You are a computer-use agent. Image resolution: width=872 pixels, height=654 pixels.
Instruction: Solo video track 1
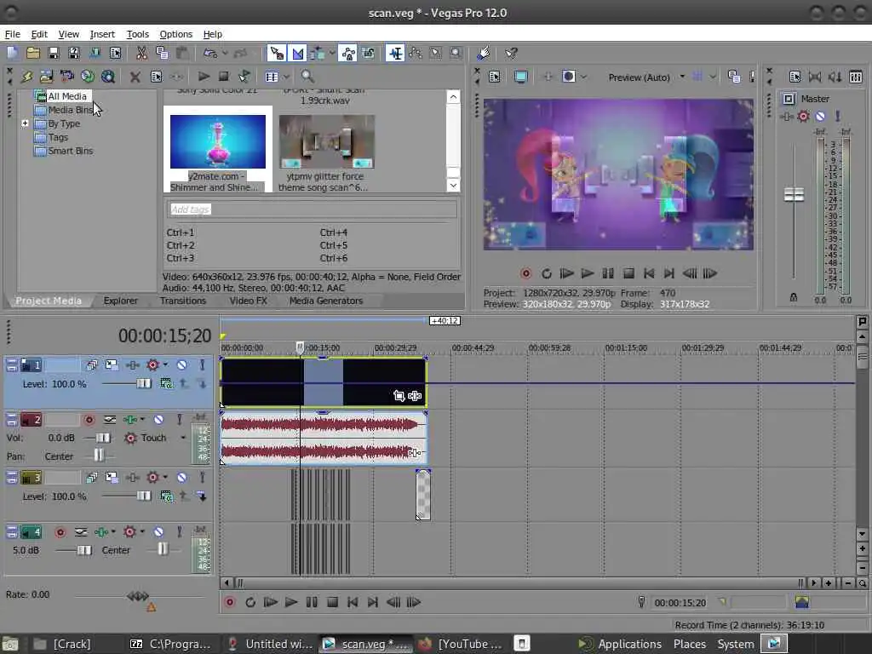click(x=203, y=365)
